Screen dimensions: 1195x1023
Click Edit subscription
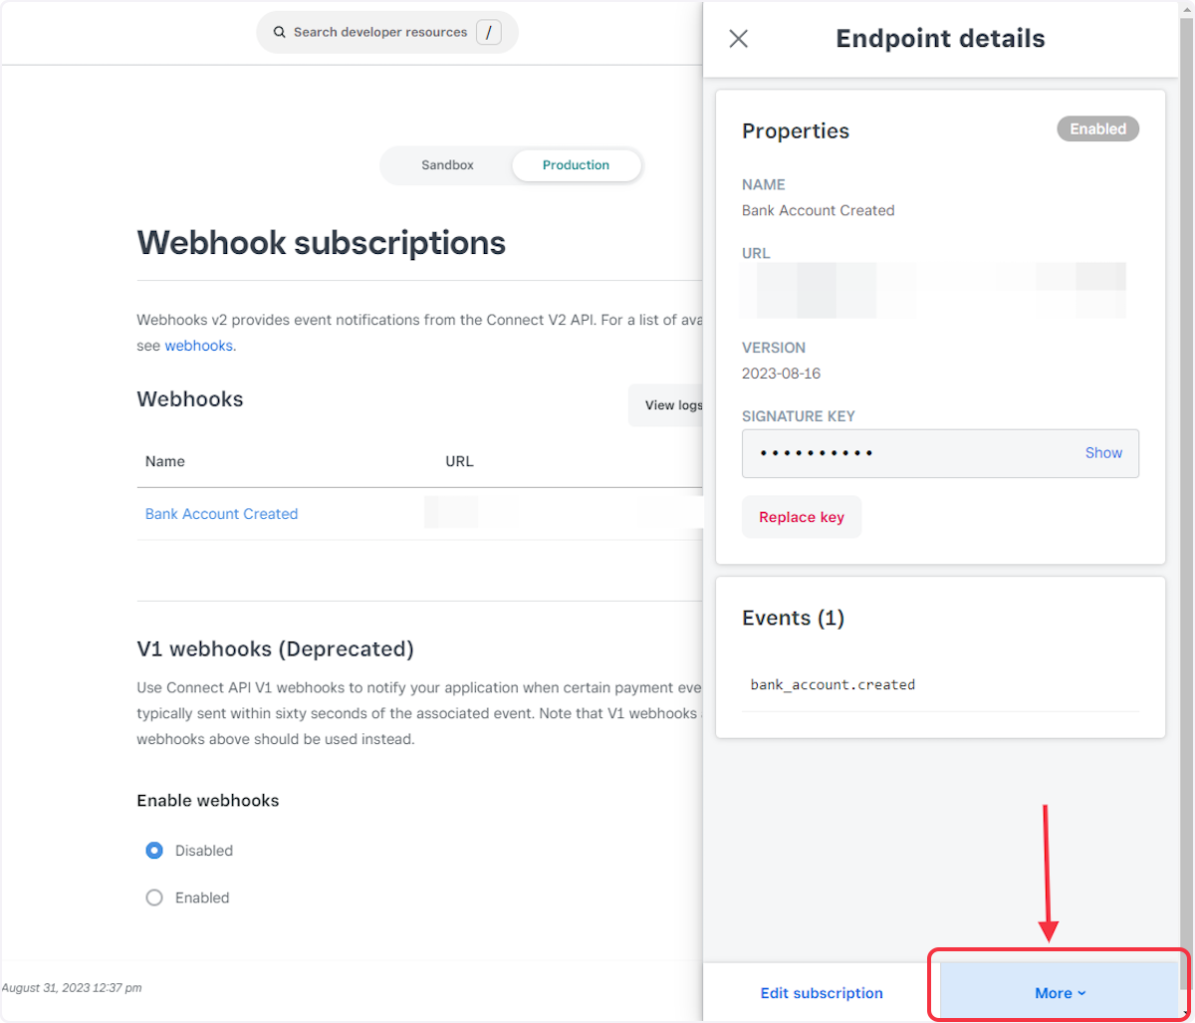(822, 993)
